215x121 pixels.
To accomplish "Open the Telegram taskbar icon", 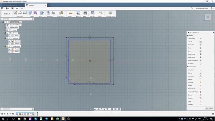I will point(46,119).
